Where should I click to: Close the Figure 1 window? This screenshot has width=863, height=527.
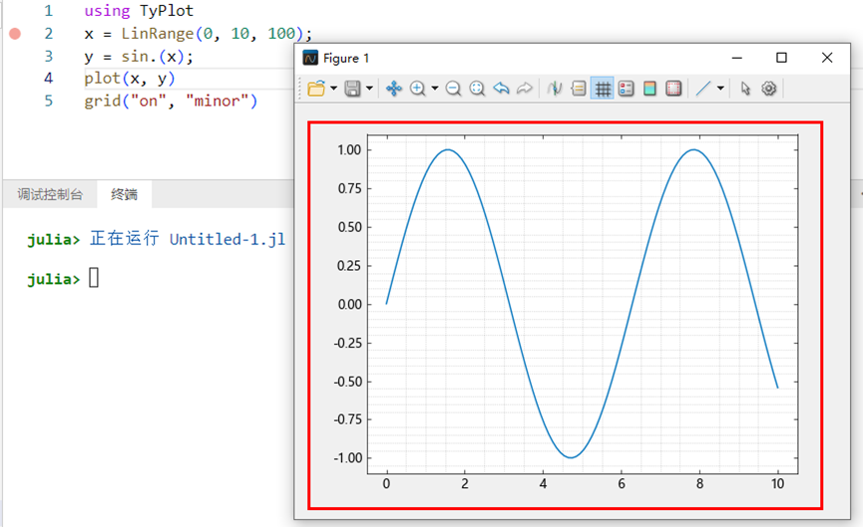point(827,58)
